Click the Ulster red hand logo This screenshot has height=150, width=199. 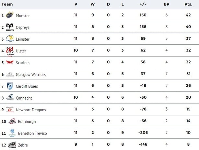(x=10, y=51)
